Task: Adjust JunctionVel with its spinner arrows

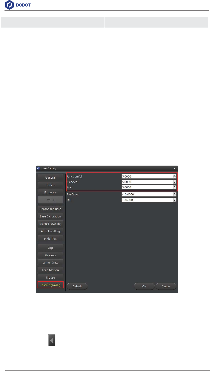Action: pyautogui.click(x=175, y=176)
